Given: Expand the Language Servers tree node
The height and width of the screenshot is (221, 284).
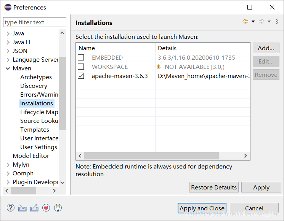Looking at the screenshot, I should point(8,60).
